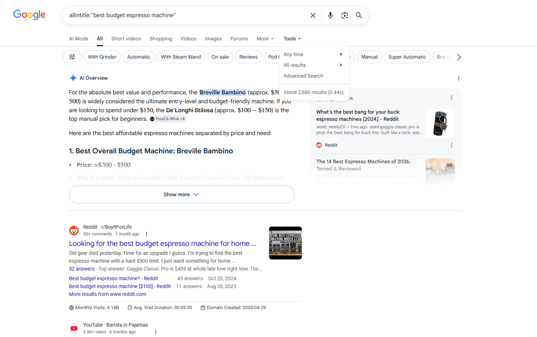Apply the 'Manual' filter chip

[x=369, y=57]
